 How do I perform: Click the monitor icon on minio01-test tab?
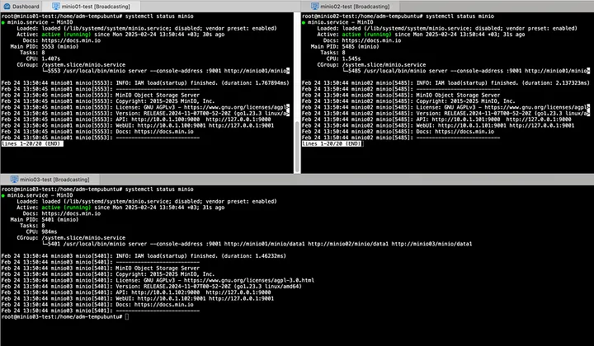pos(56,6)
